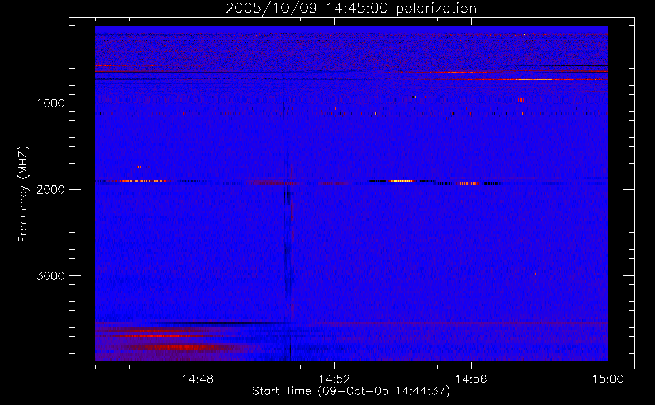Viewport: 655px width, 405px height.
Task: Select the 'Frequency (MHZ)' axis label
Action: click(x=23, y=194)
